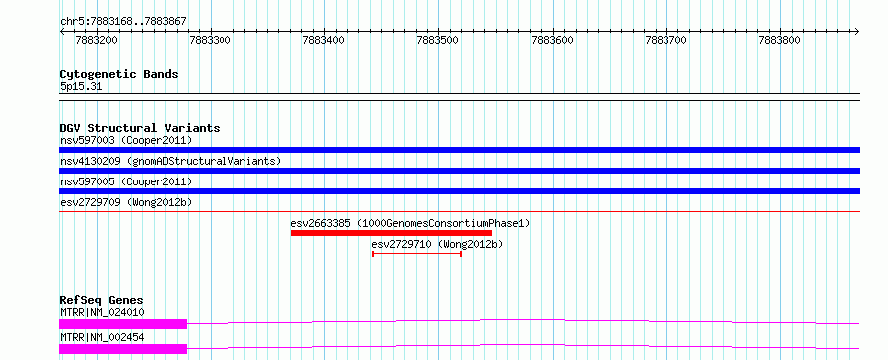Screen dimensions: 888x360
Task: Select the nsv4130209 gnomADStructuralVariants blue bar
Action: click(x=459, y=171)
